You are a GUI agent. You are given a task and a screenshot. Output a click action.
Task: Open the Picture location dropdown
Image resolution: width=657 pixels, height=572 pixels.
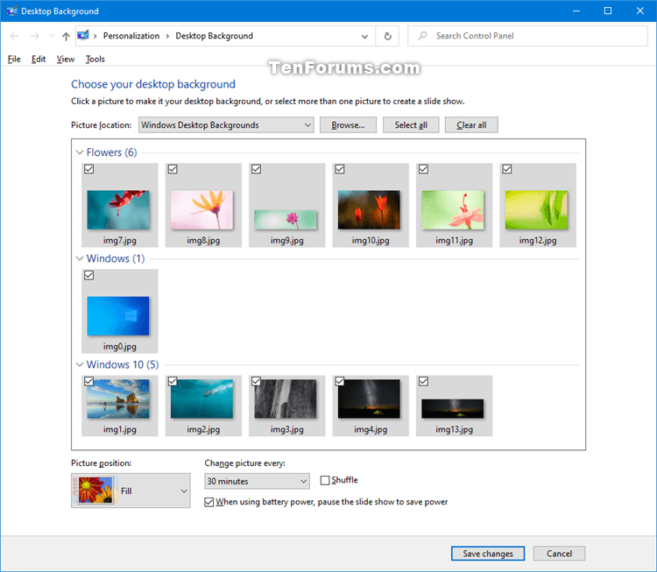pyautogui.click(x=226, y=125)
